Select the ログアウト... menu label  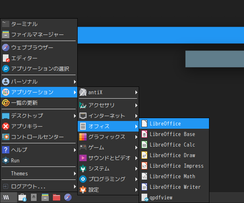pyautogui.click(x=28, y=186)
